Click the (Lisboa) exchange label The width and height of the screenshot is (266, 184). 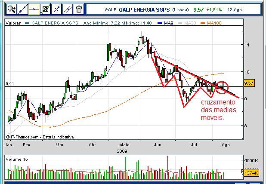click(180, 10)
